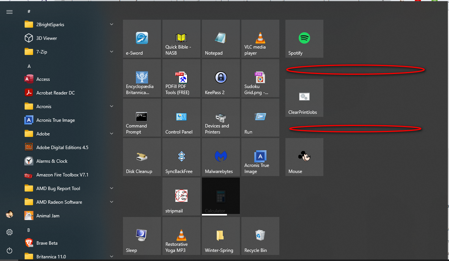Open the Run tile
Screen dimensions: 449x261
(260, 118)
